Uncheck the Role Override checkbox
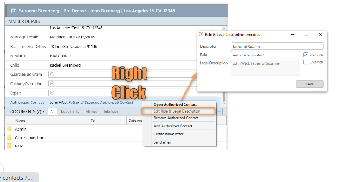This screenshot has width=342, height=182. pyautogui.click(x=305, y=55)
